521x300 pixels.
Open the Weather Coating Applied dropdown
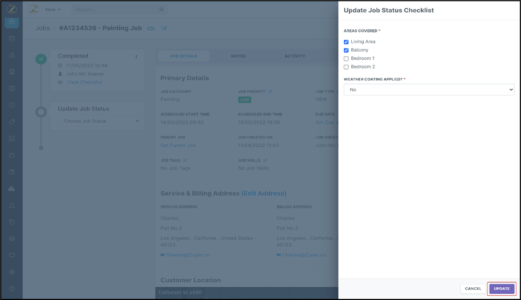pos(428,90)
